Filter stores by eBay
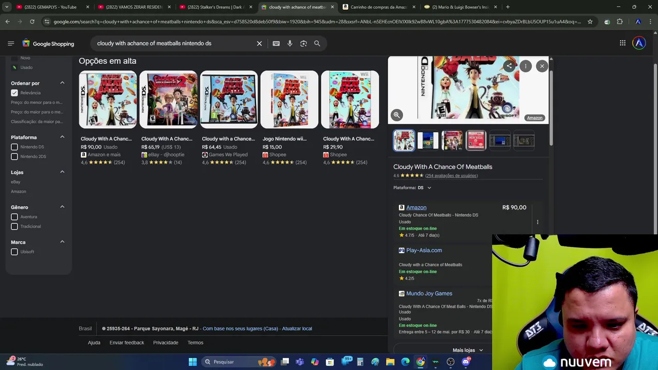The image size is (658, 370). pyautogui.click(x=15, y=182)
